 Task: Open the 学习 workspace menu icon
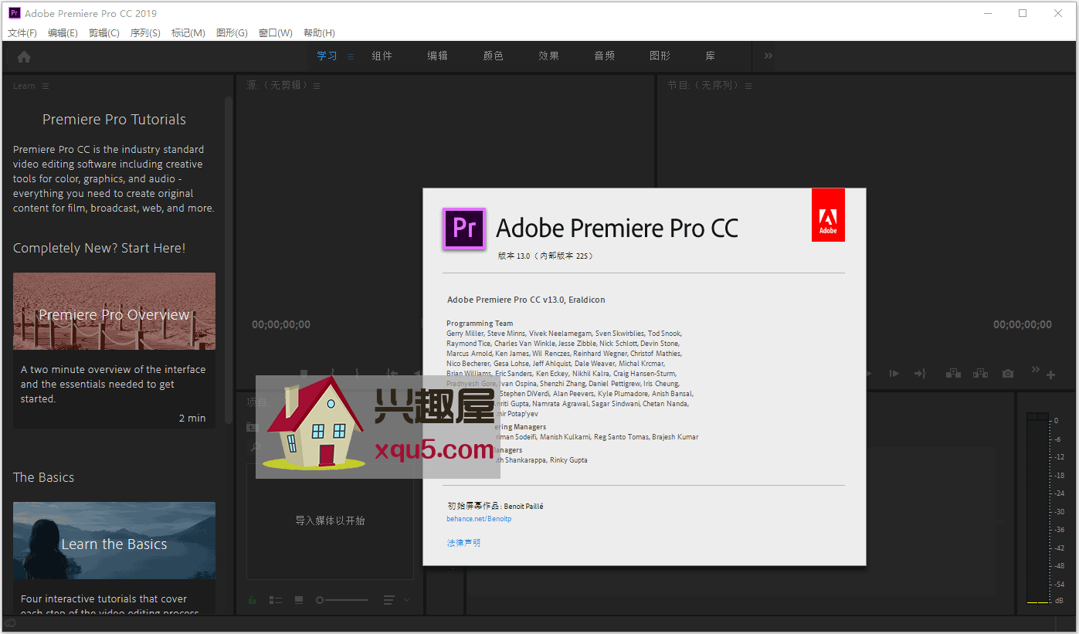click(x=351, y=56)
